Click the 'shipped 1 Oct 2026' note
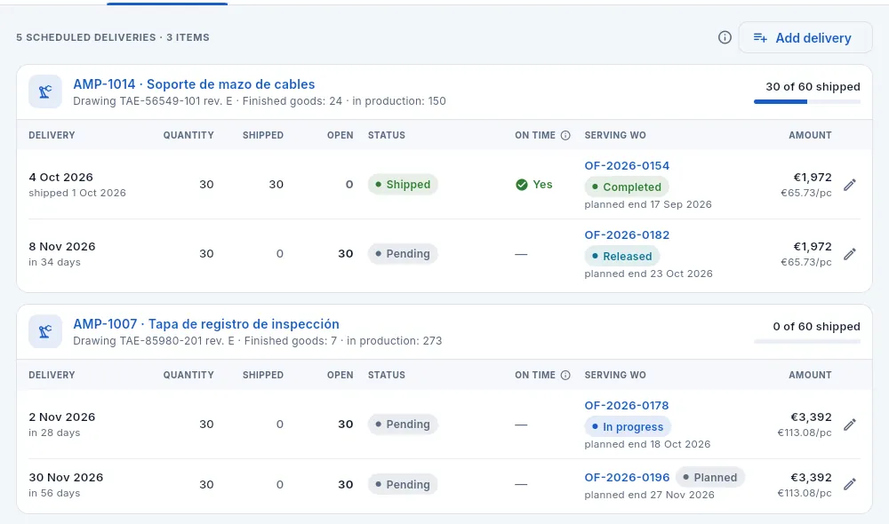 point(77,193)
